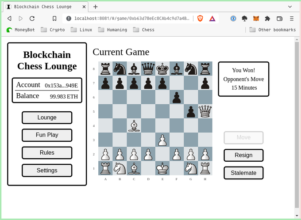Click the scrollbar up arrow
301x220 pixels.
(x=297, y=39)
